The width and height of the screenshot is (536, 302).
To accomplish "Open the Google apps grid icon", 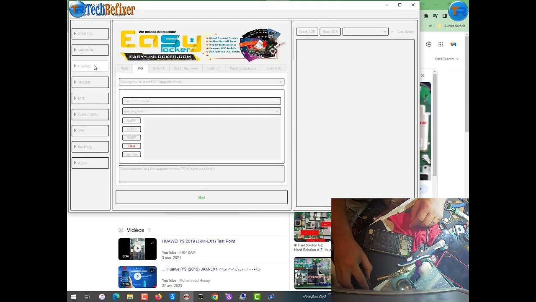I will (x=441, y=44).
